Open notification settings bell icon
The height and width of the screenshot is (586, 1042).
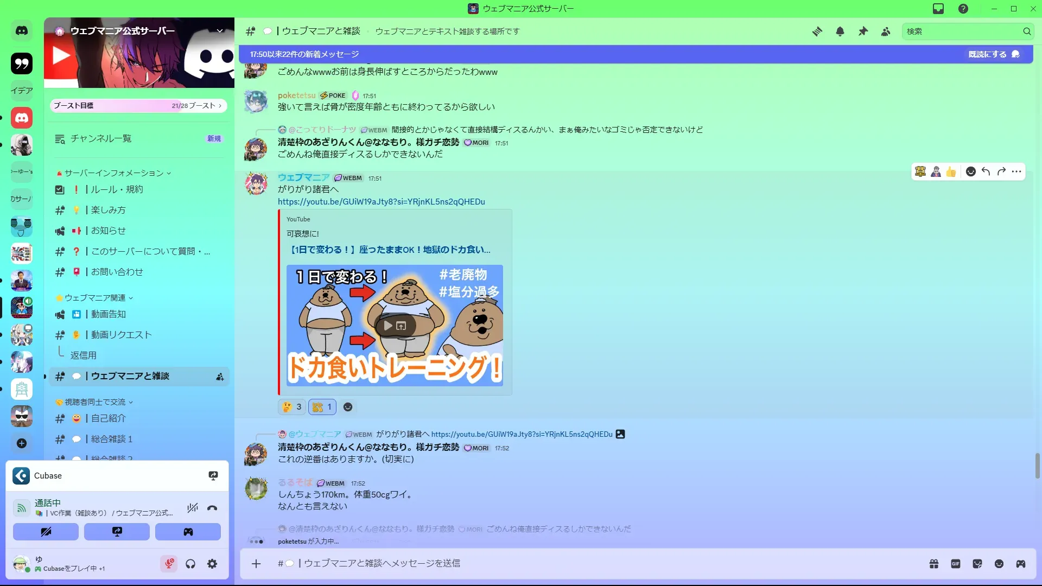840,31
